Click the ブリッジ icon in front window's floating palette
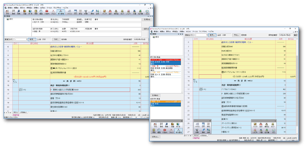 171,131
